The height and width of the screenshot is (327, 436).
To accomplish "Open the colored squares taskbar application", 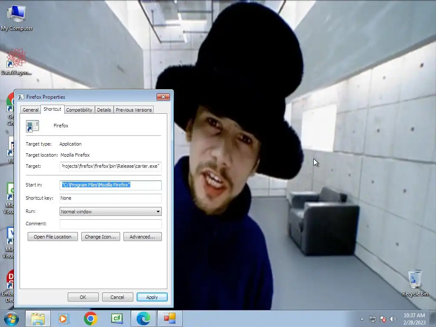I will 169,318.
